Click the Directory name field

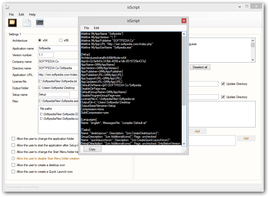click(58, 68)
